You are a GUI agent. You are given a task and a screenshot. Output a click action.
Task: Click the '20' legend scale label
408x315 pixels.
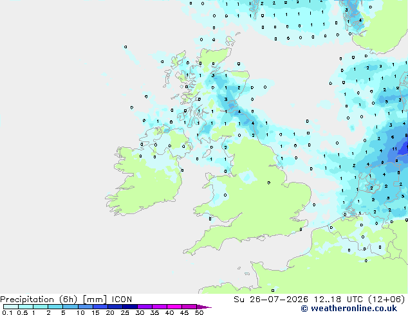point(110,312)
